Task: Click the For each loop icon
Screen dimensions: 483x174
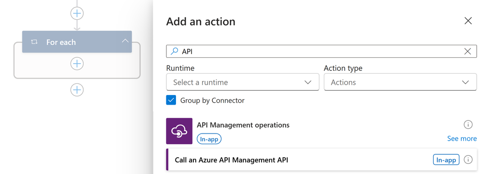Action: coord(34,42)
